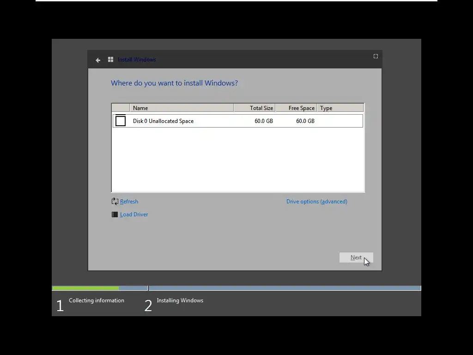Click the green Collecting information progress bar
Viewport: 473px width, 355px height.
85,288
